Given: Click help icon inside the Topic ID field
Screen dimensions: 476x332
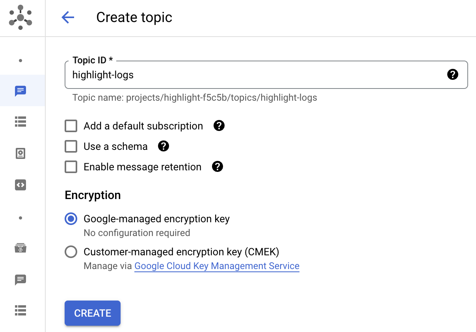Looking at the screenshot, I should point(453,74).
